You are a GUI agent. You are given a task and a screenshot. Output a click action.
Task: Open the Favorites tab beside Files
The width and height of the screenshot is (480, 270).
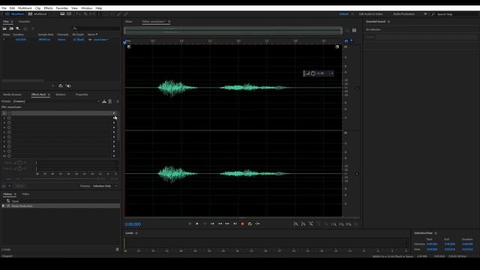(24, 22)
